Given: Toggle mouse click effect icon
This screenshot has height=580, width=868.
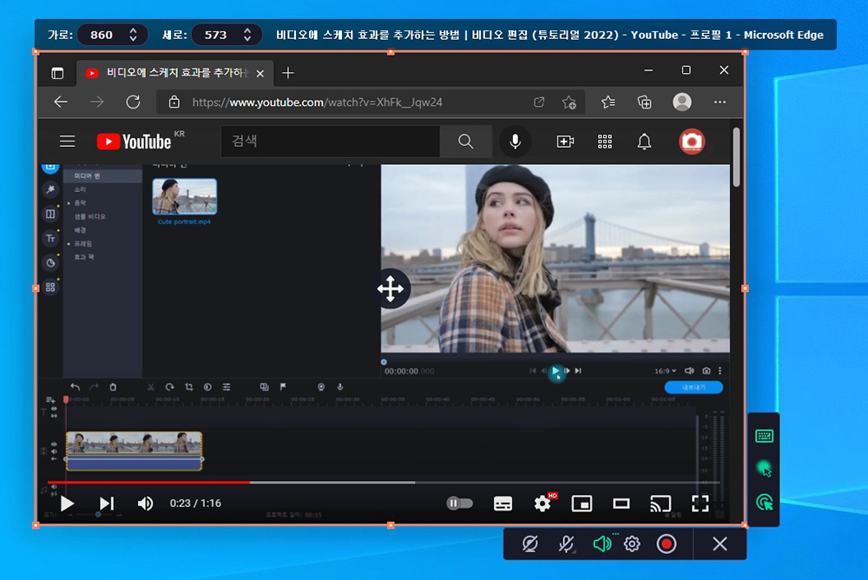Looking at the screenshot, I should click(x=764, y=503).
